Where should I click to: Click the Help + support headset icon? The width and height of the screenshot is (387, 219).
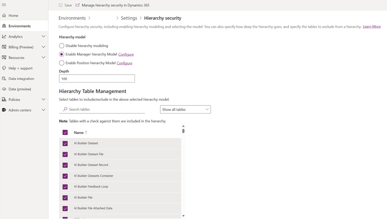point(4,68)
